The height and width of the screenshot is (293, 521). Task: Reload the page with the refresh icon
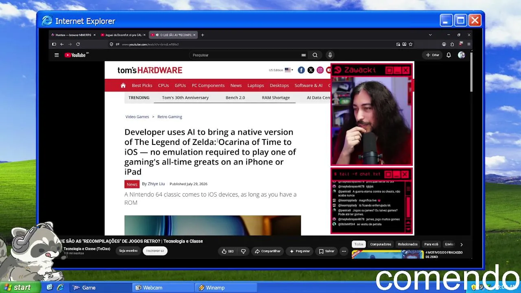click(78, 44)
